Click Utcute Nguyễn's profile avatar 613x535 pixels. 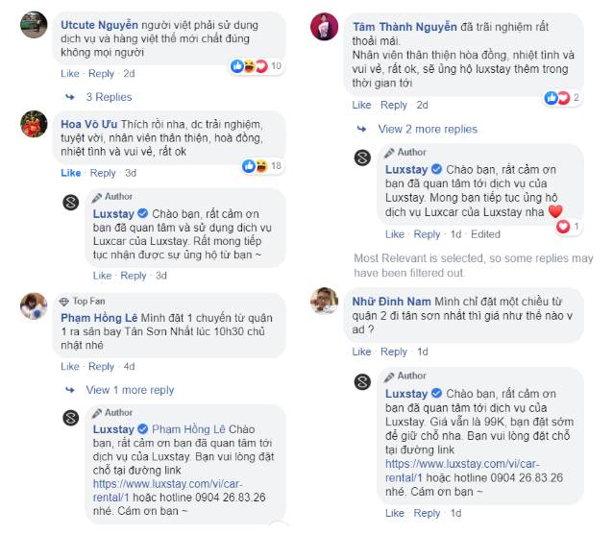point(35,26)
